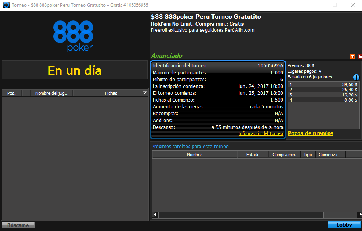Click the tournament title $88 888poker Peru

coord(206,17)
